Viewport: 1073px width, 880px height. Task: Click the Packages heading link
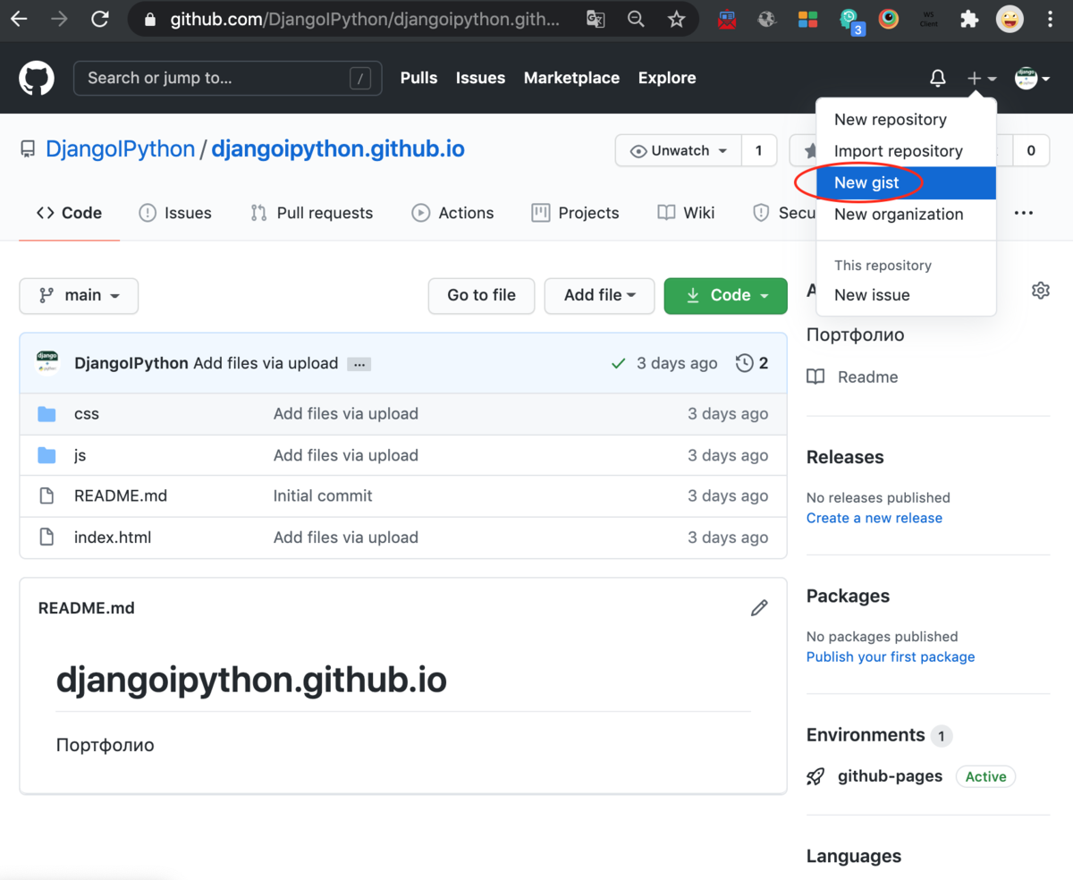pyautogui.click(x=848, y=597)
